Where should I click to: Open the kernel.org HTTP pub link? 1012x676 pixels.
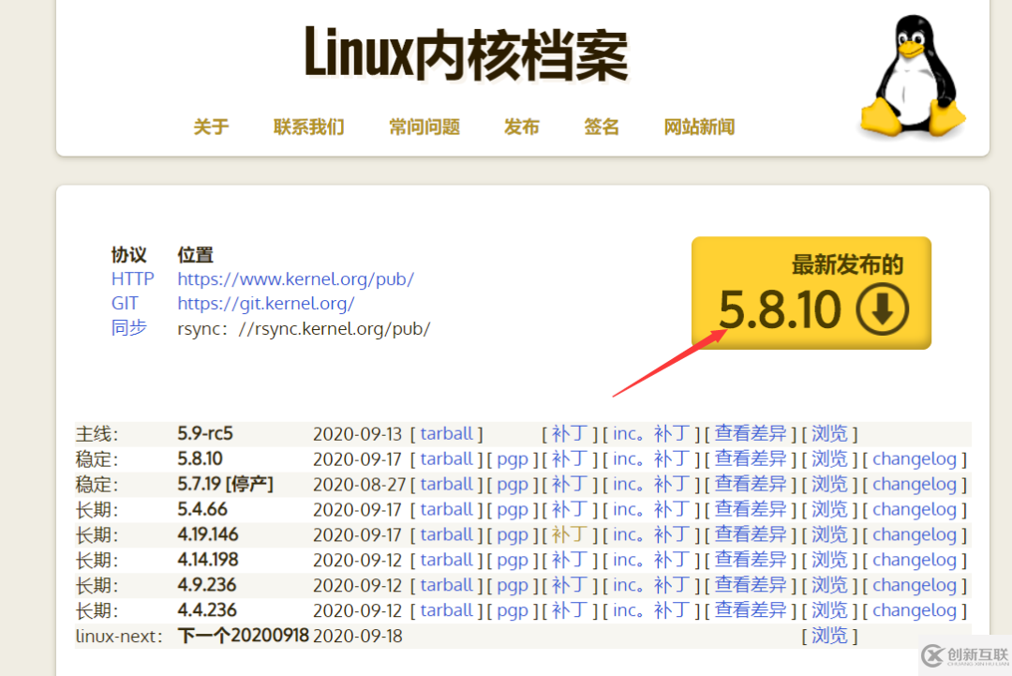pos(295,278)
